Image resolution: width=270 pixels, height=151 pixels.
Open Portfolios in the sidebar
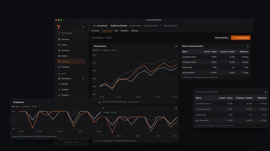point(71,50)
